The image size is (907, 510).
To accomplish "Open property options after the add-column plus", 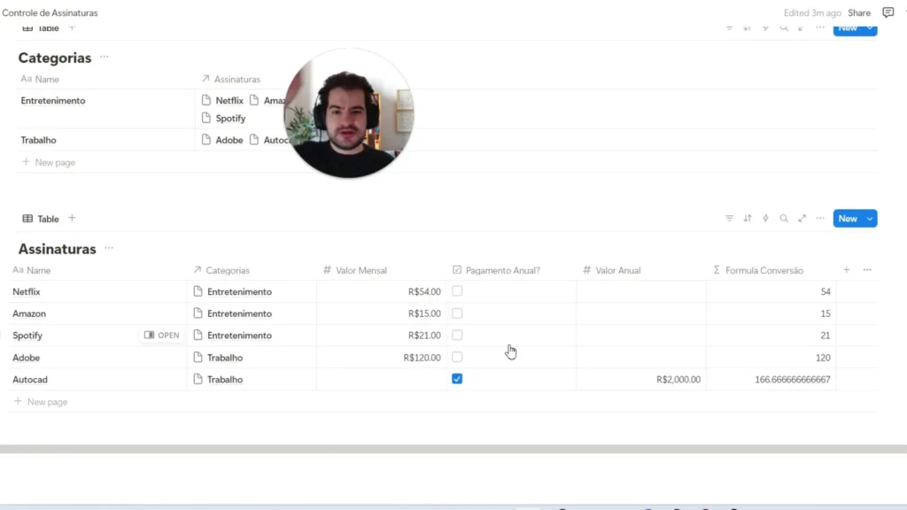I will point(867,270).
